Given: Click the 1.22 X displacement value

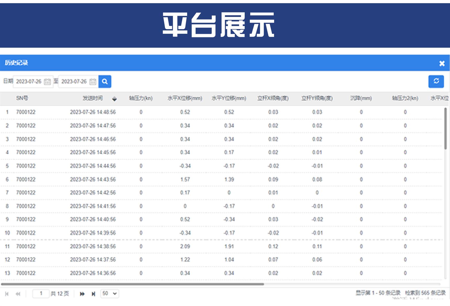Looking at the screenshot, I should pos(185,260).
